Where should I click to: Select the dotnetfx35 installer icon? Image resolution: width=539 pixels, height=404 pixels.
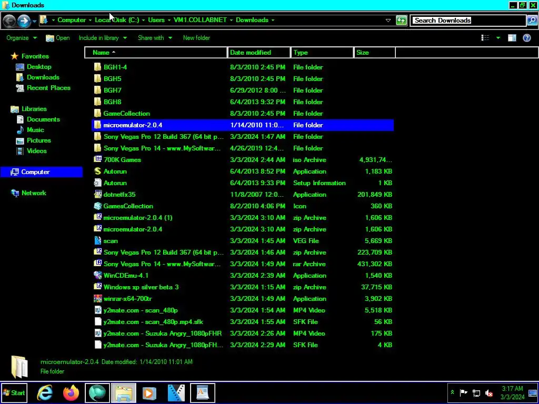97,195
